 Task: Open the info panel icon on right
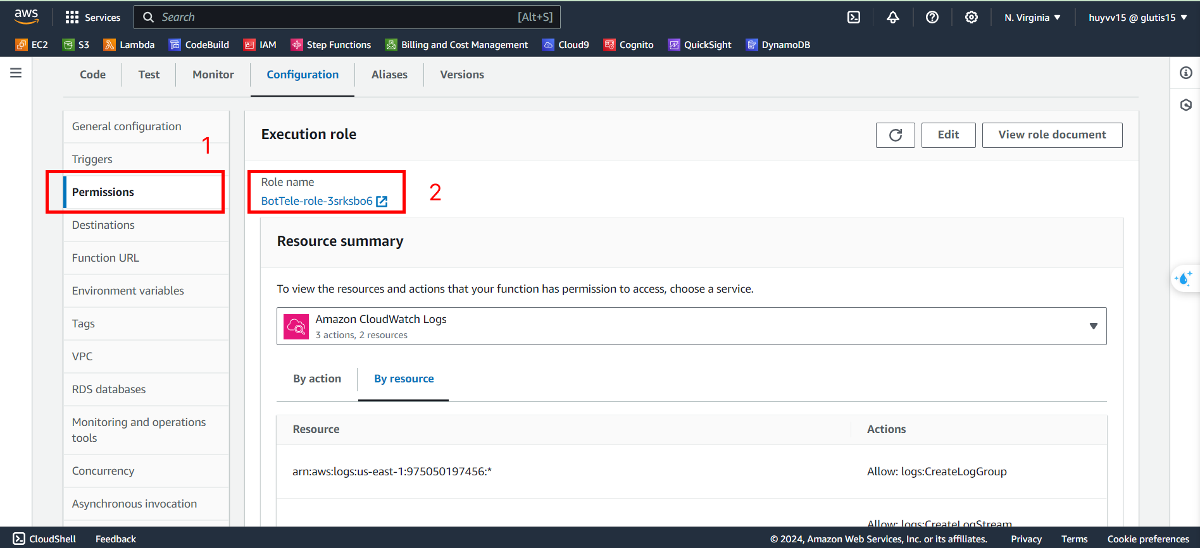pyautogui.click(x=1186, y=73)
